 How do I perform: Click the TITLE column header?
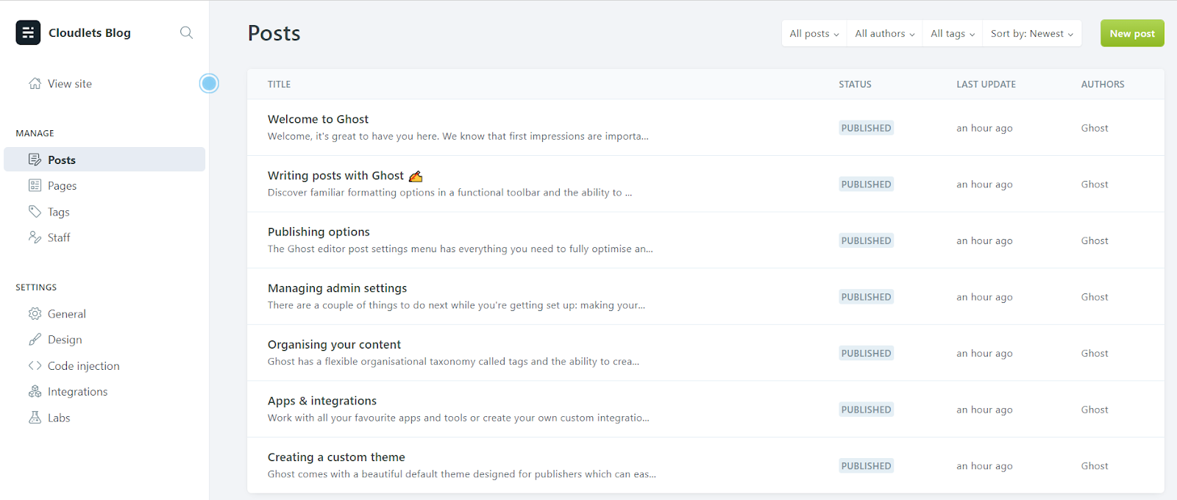tap(279, 85)
